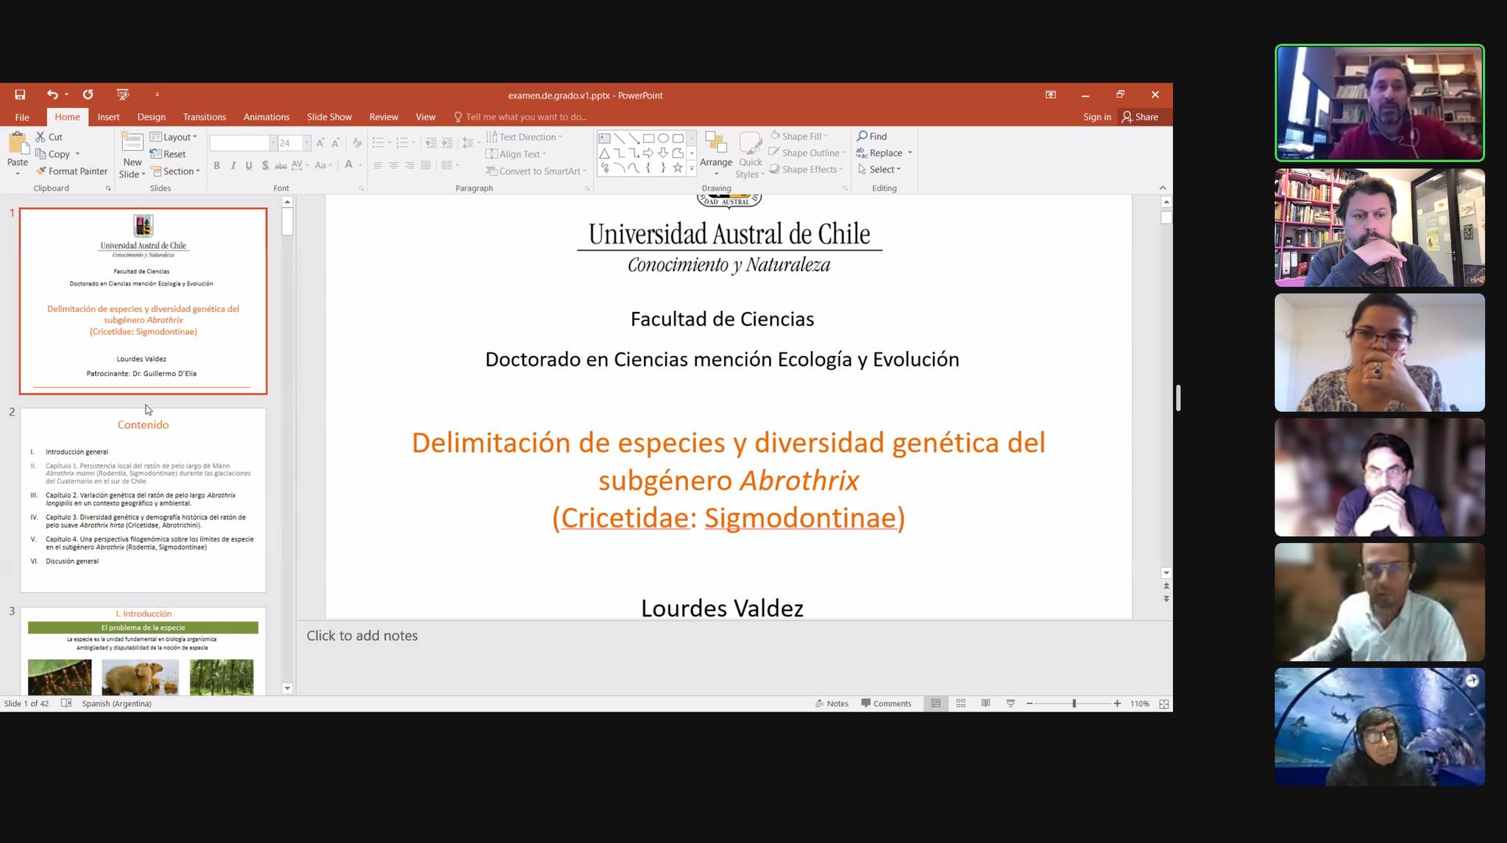Screen dimensions: 1507x843
Task: Open the font size dropdown
Action: (307, 143)
